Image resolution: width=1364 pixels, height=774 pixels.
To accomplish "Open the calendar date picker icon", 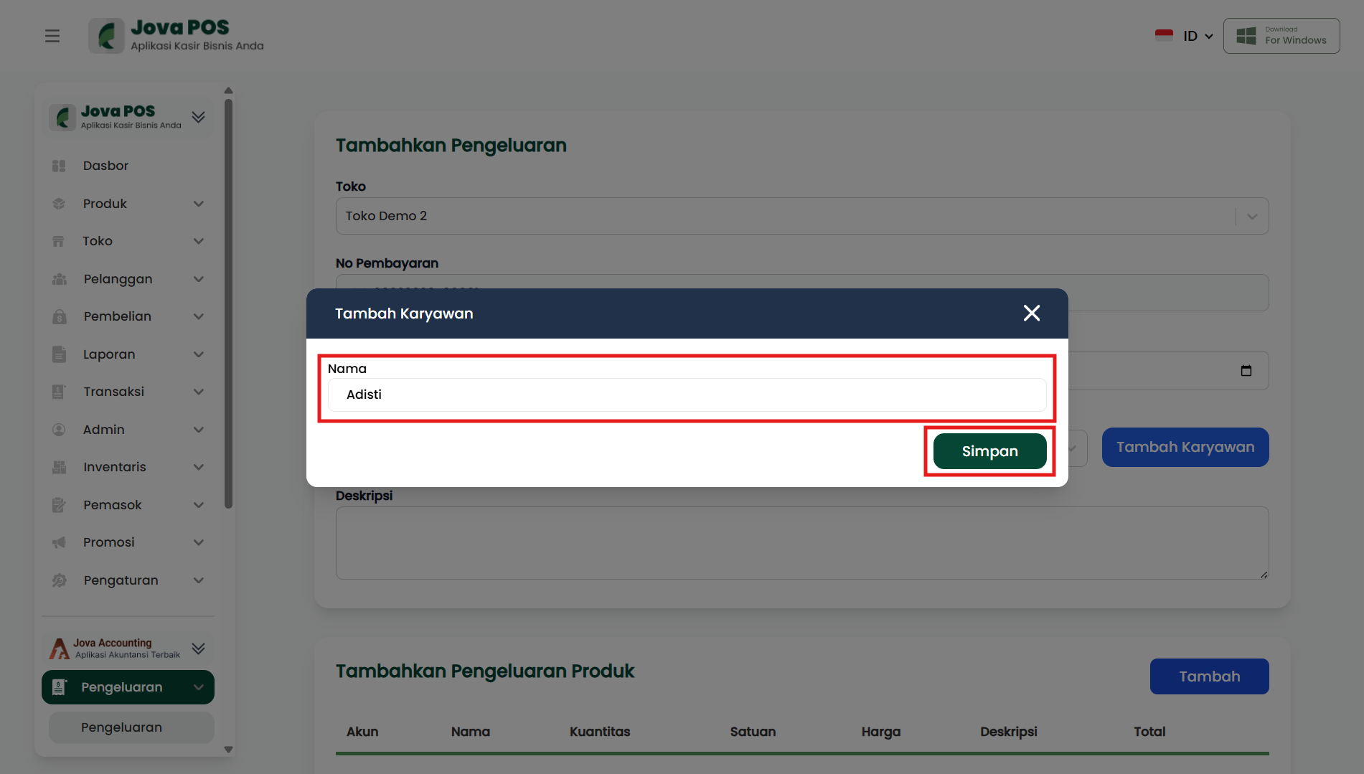I will click(x=1246, y=370).
